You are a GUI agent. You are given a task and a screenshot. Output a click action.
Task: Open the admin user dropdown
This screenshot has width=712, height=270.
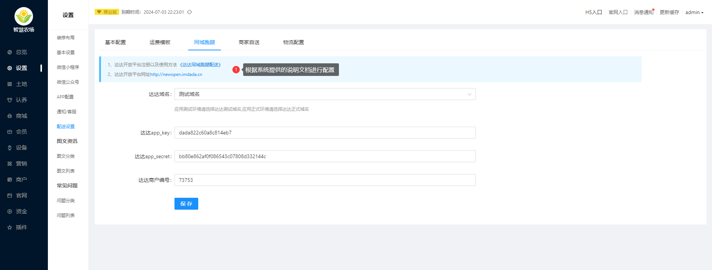tap(694, 12)
